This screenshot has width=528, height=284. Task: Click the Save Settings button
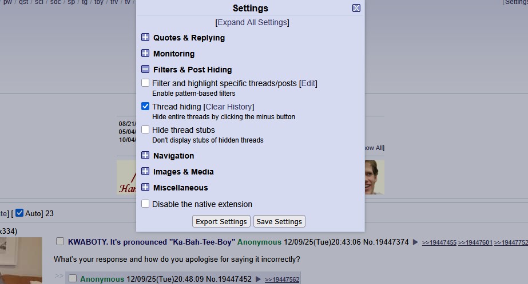279,222
